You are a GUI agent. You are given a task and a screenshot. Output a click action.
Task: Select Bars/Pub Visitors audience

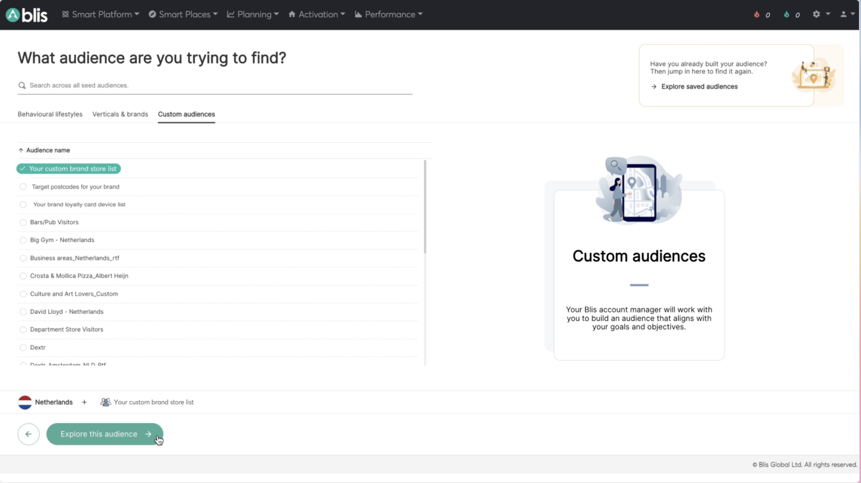[x=23, y=222]
